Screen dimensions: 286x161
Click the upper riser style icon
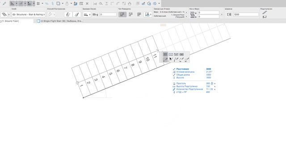(265, 13)
